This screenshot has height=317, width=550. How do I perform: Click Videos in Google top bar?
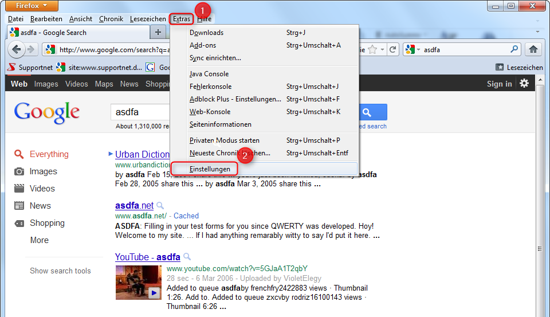(76, 84)
